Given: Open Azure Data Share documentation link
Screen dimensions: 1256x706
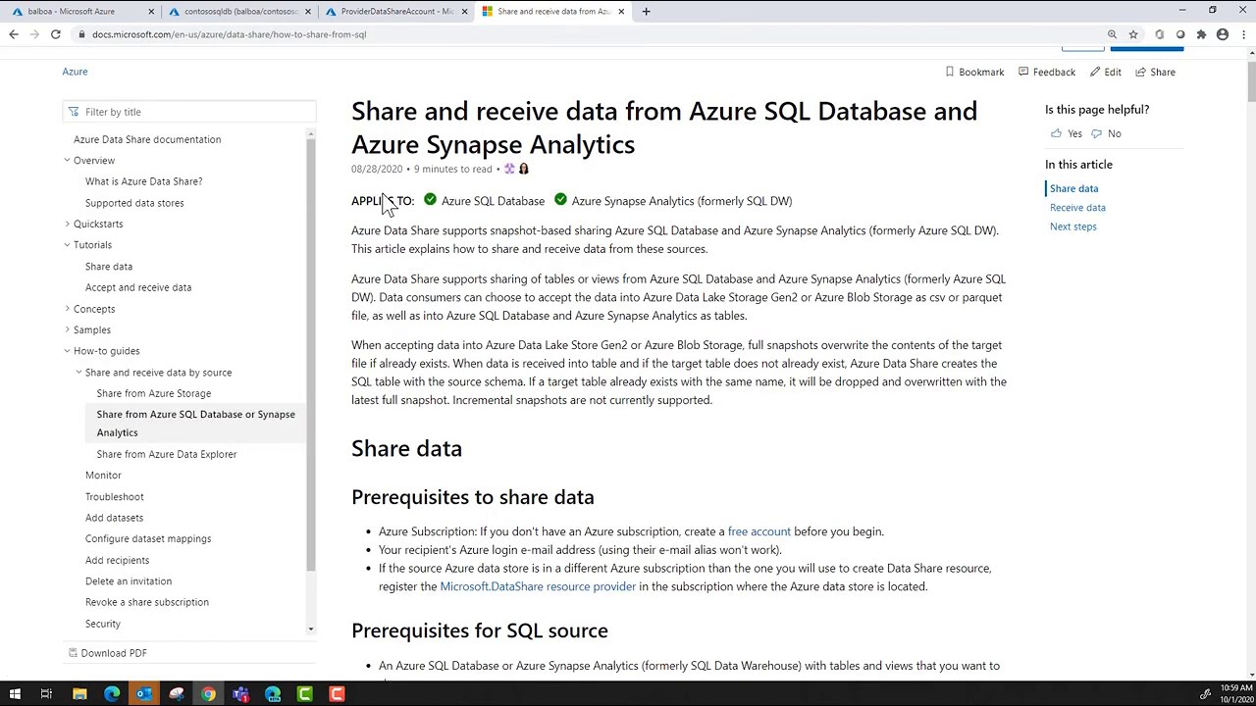Looking at the screenshot, I should 147,139.
